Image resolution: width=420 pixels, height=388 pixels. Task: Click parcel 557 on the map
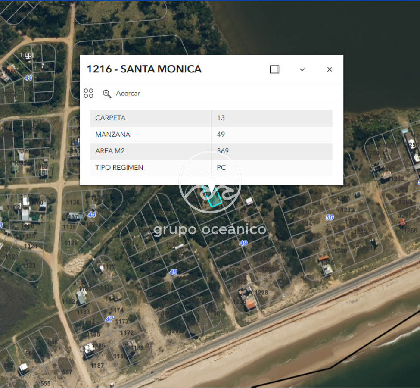(67, 372)
